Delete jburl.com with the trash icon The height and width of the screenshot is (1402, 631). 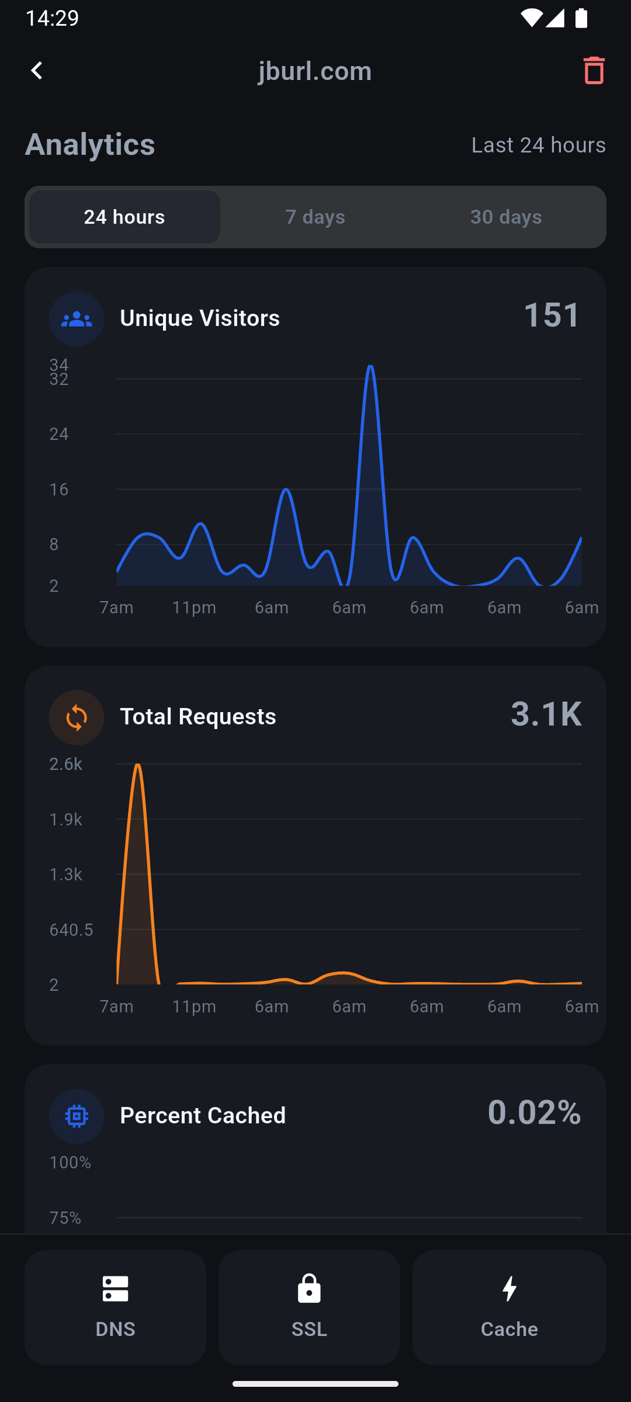tap(594, 71)
